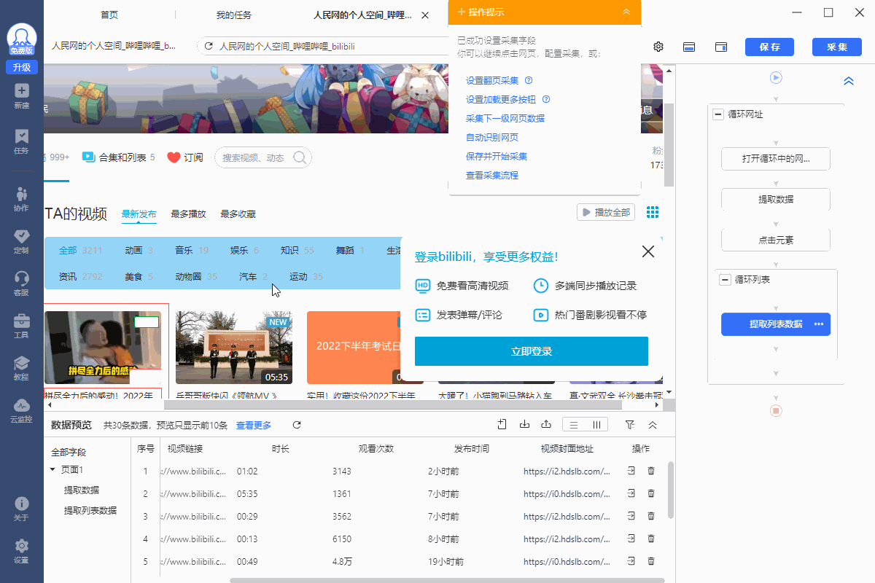Open the 合集和列表 tab

[118, 157]
